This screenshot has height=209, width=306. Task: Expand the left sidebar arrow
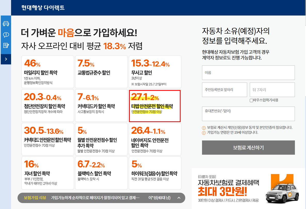(6, 59)
